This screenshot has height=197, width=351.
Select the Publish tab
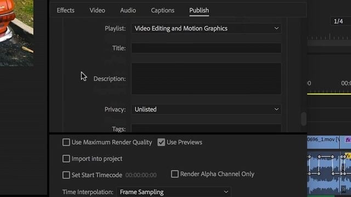(199, 10)
